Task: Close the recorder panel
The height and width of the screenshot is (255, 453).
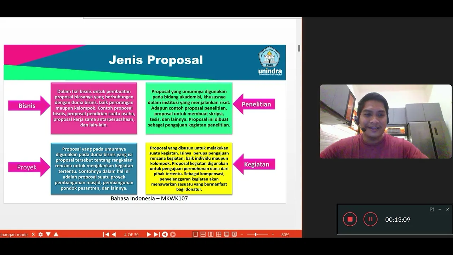Action: pos(447,209)
